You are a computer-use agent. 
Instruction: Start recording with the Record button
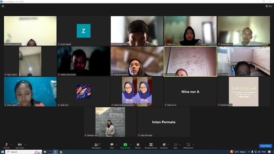138,145
